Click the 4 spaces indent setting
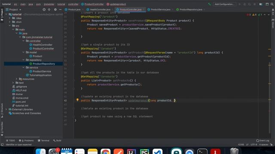275x154 pixels. click(263, 145)
